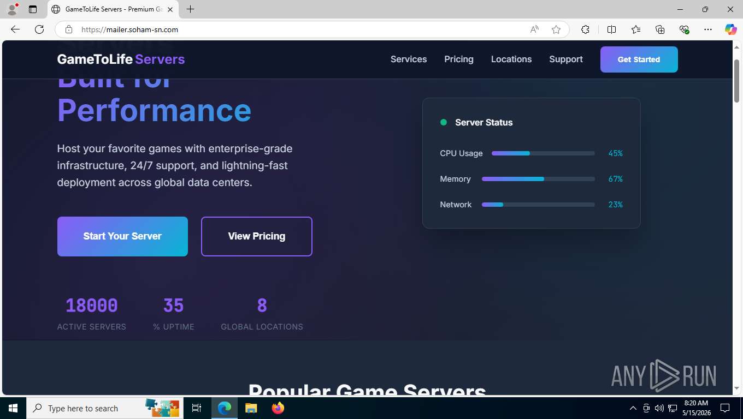743x419 pixels.
Task: Open the Pricing nav item
Action: click(x=459, y=59)
